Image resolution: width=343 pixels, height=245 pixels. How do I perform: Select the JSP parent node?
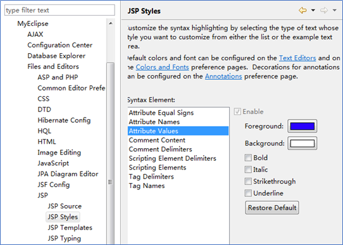click(x=42, y=195)
